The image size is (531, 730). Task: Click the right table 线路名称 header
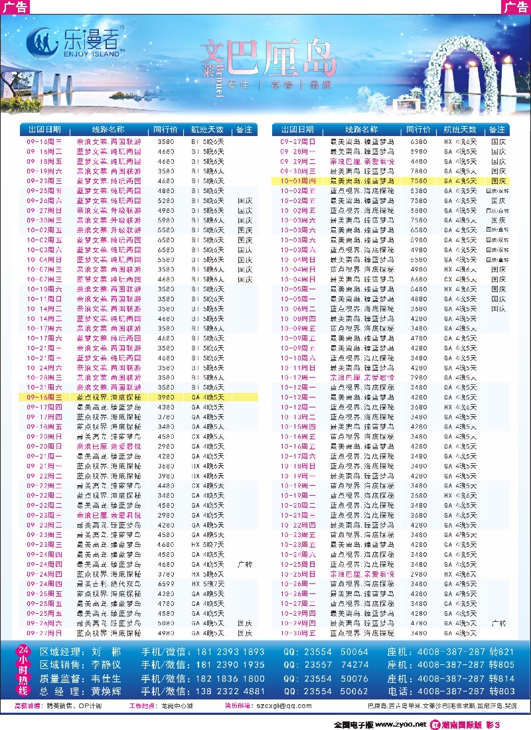tap(362, 129)
